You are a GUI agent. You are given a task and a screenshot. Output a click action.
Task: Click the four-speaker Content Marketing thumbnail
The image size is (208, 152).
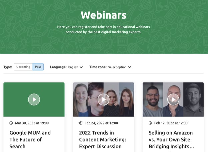pos(103,99)
